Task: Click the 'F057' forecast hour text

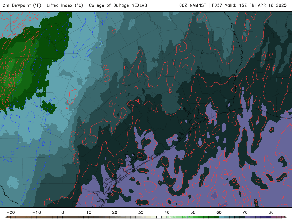Action: pyautogui.click(x=217, y=5)
